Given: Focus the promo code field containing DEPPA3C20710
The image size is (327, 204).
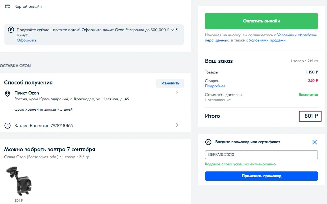Looking at the screenshot, I should pyautogui.click(x=261, y=155).
